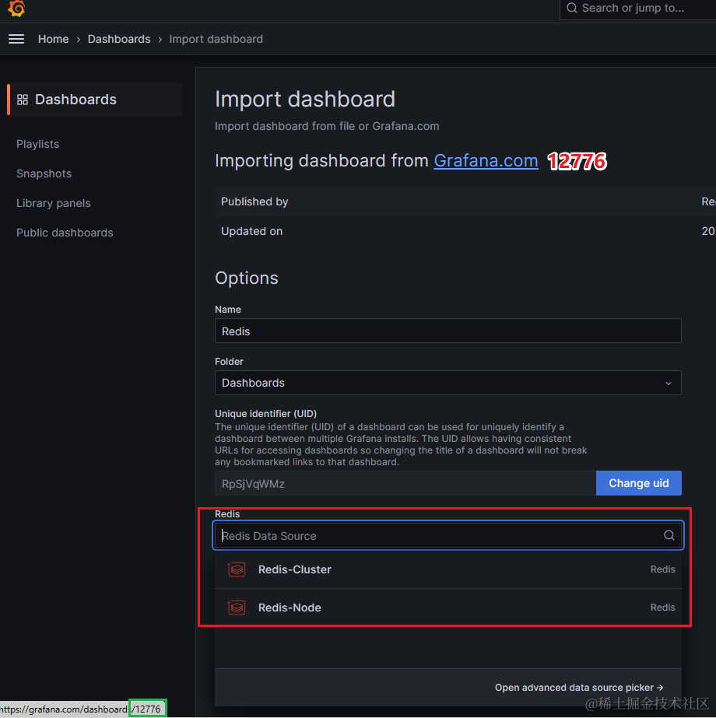The height and width of the screenshot is (718, 716).
Task: Click the Folder dropdown chevron arrow
Action: 669,384
